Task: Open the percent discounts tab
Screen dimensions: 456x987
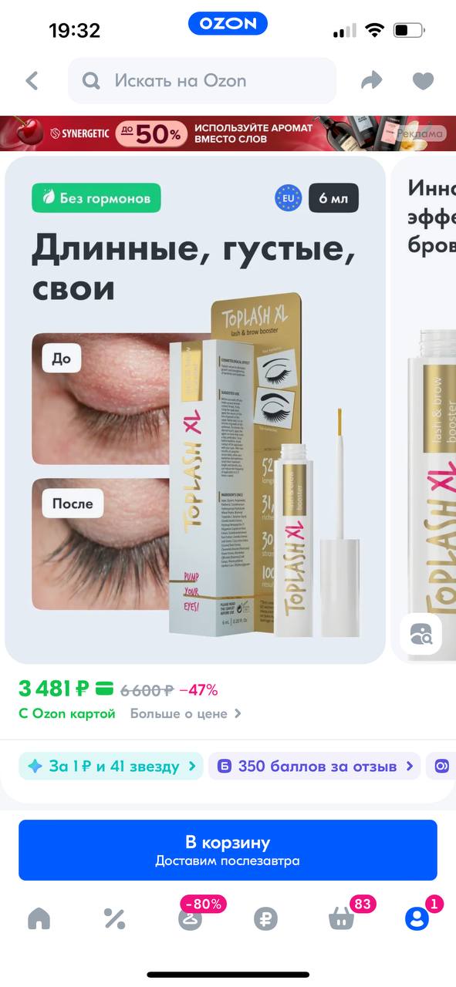Action: click(x=114, y=918)
